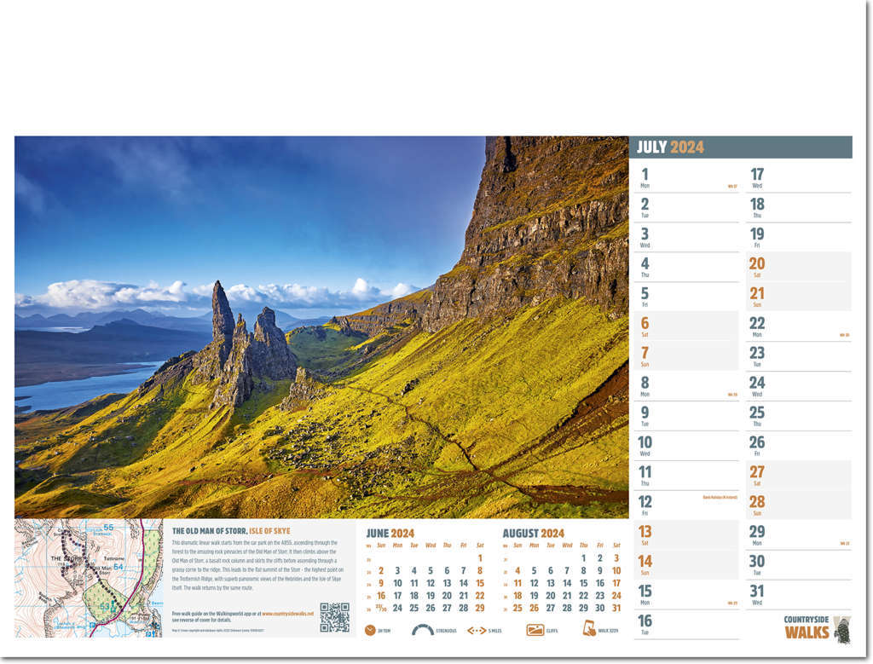Select Sunday July 14

tap(686, 565)
